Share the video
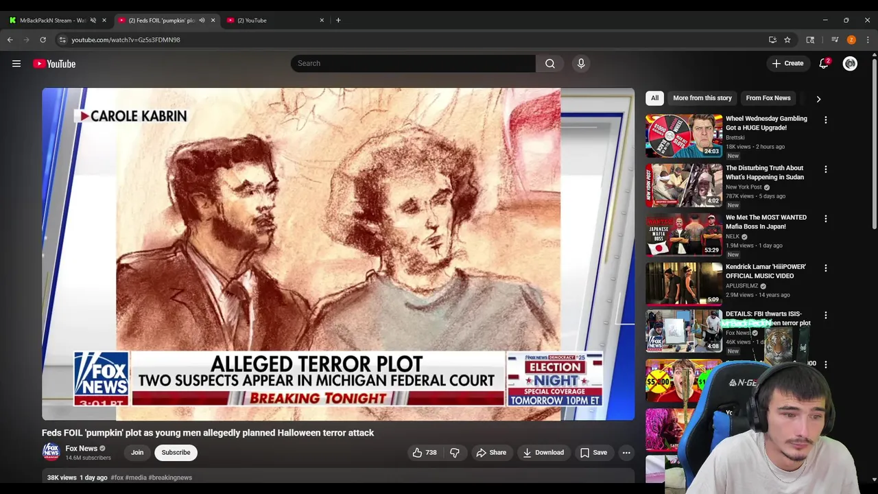 click(x=491, y=452)
